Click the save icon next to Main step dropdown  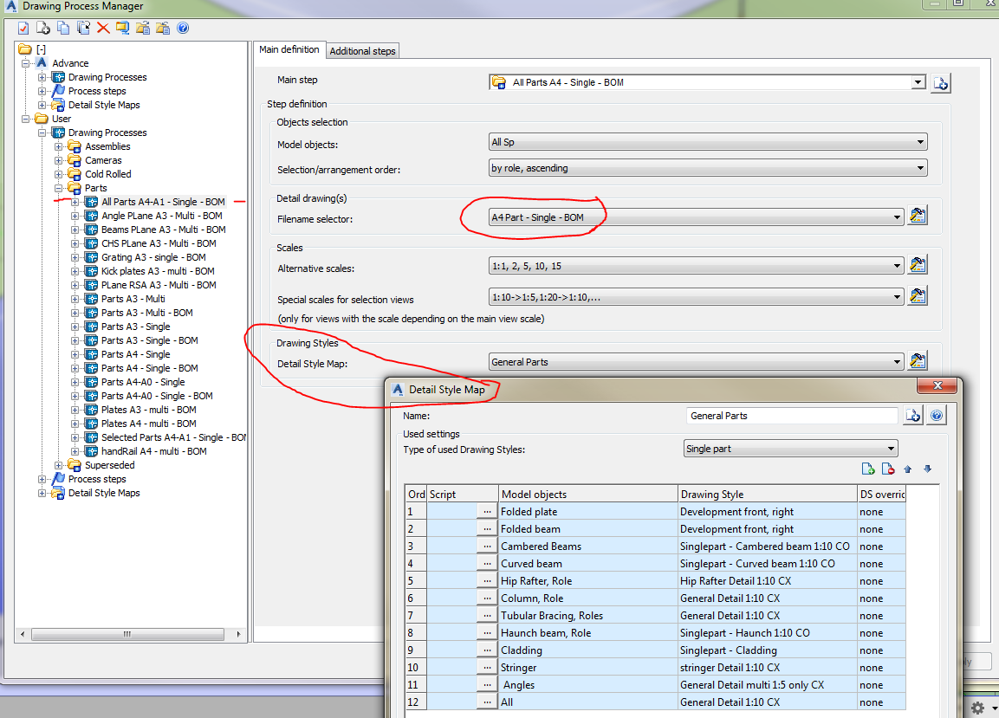click(x=940, y=83)
